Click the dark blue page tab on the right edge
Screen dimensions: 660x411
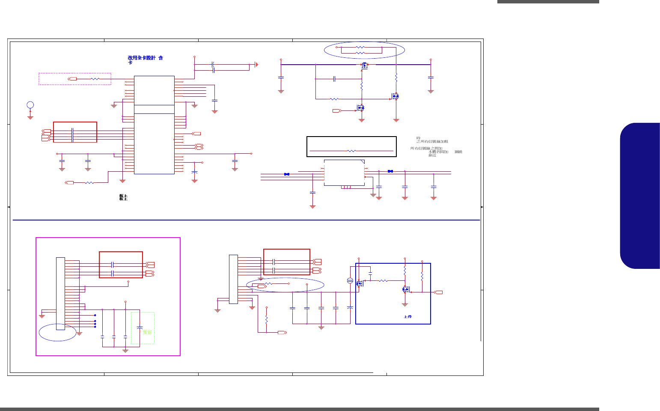[x=640, y=196]
